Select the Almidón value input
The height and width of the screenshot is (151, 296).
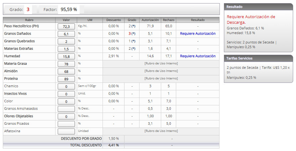click(66, 71)
